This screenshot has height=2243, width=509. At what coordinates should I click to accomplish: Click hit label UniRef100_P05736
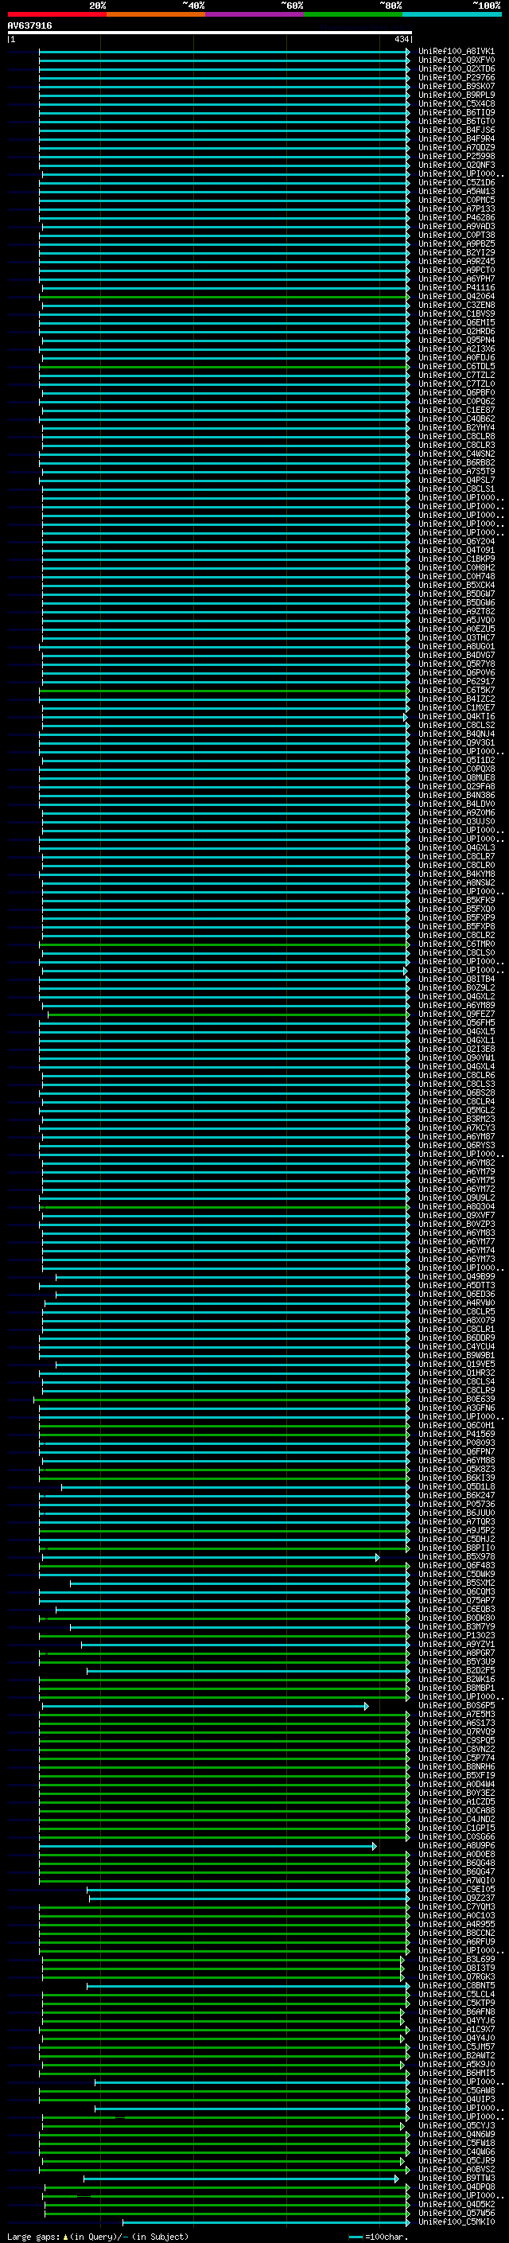tap(456, 1505)
